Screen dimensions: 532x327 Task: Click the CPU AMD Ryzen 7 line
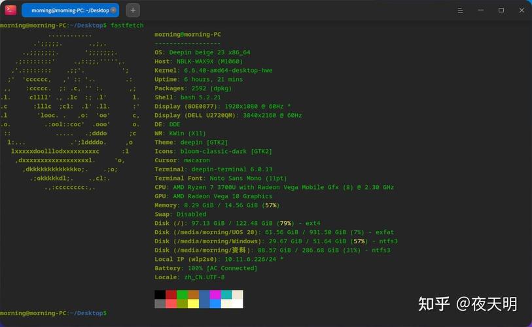tap(274, 187)
